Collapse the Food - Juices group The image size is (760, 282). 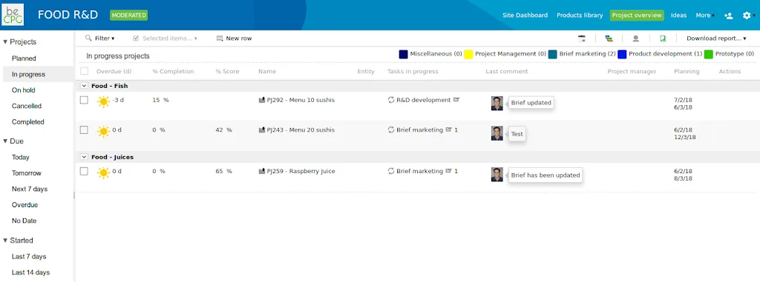click(84, 157)
